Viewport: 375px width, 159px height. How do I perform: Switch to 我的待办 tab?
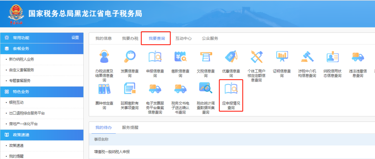(103, 127)
